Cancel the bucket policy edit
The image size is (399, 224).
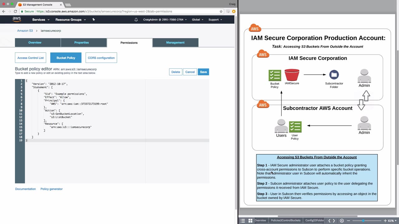coord(190,72)
